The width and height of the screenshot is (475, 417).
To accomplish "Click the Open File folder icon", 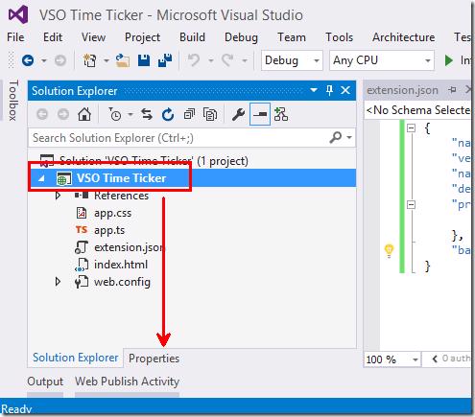I will pyautogui.click(x=123, y=60).
